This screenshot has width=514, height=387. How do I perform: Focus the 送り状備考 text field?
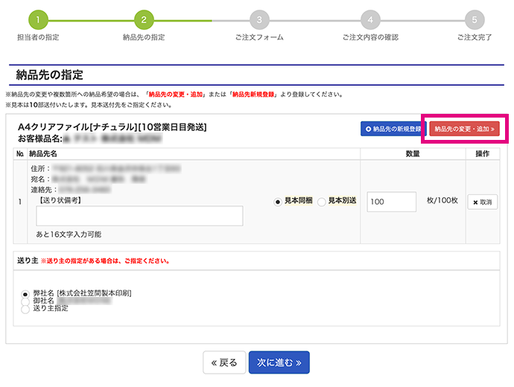pyautogui.click(x=139, y=216)
